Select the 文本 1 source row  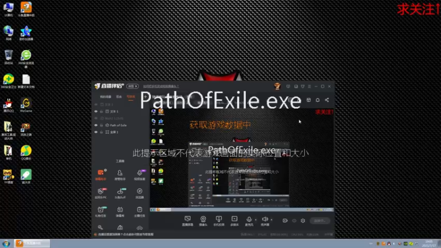tap(121, 111)
